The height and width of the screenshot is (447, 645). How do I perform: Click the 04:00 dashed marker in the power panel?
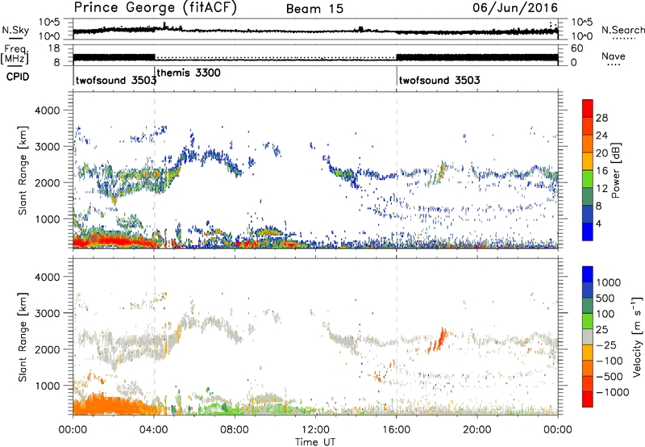[x=154, y=170]
